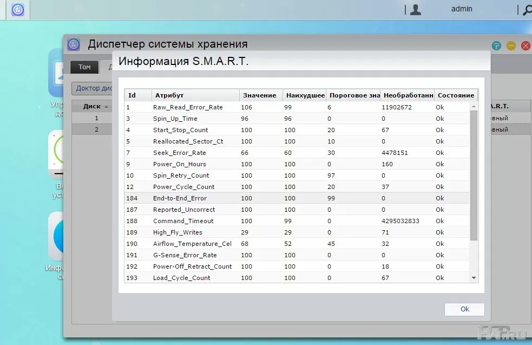Viewport: 532px width, 345px height.
Task: Click the Состояние column header
Action: [x=455, y=95]
